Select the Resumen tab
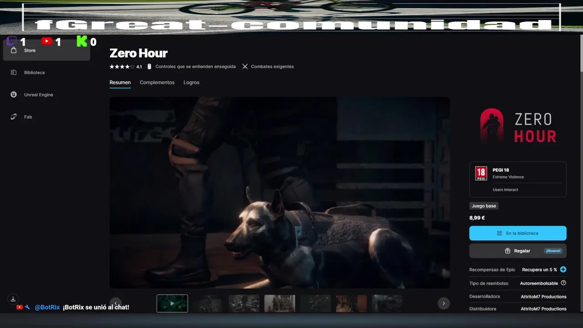The image size is (583, 328). (120, 82)
